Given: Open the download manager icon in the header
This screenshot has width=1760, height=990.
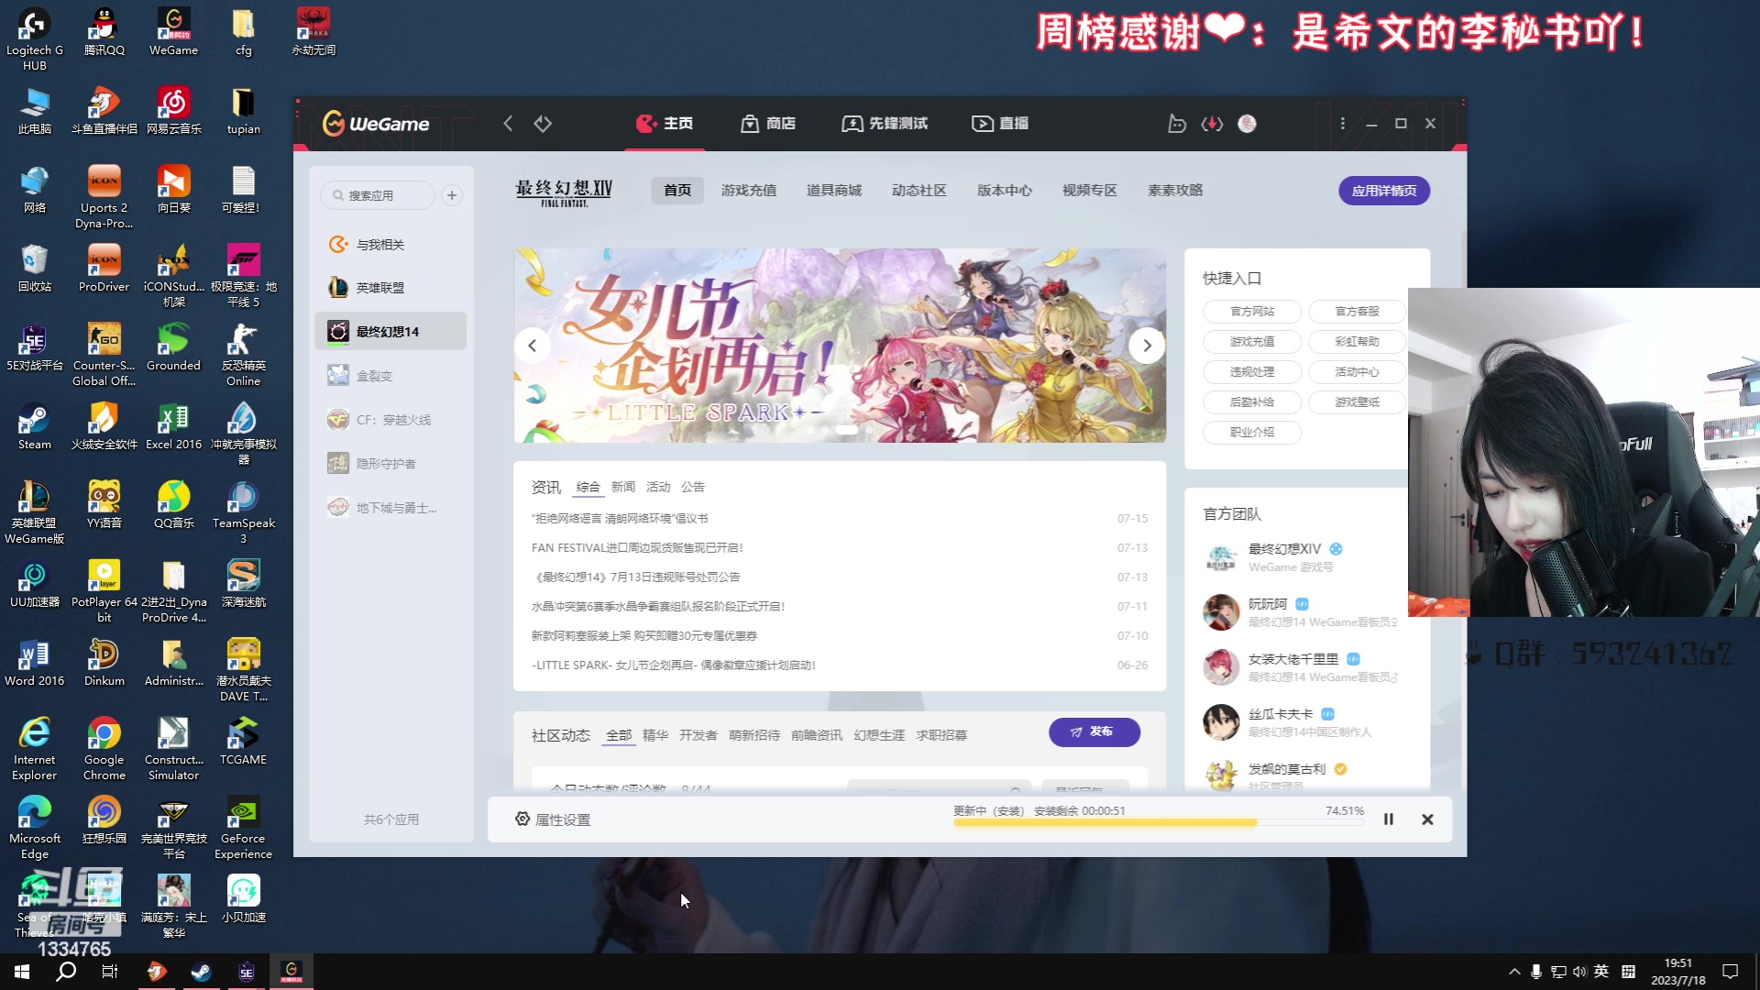Looking at the screenshot, I should click(1212, 123).
